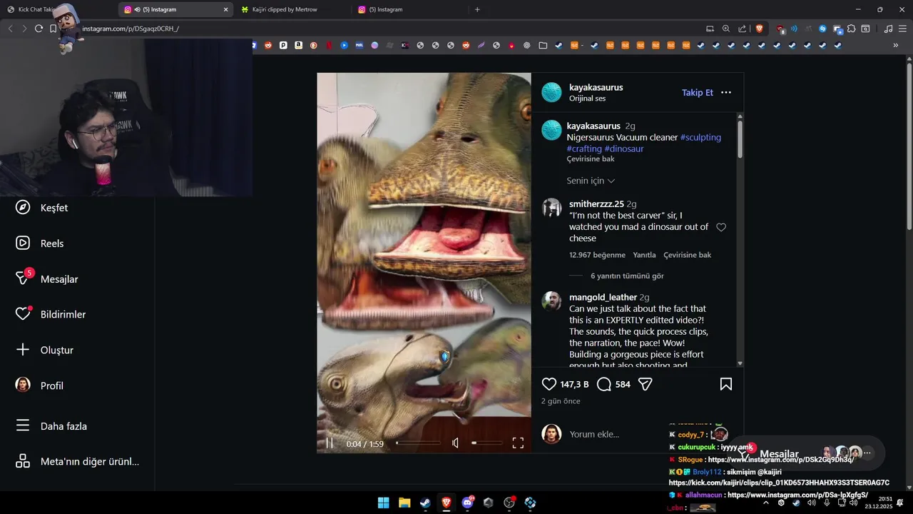Open comments via the speech bubble icon
This screenshot has width=913, height=514.
click(x=603, y=384)
